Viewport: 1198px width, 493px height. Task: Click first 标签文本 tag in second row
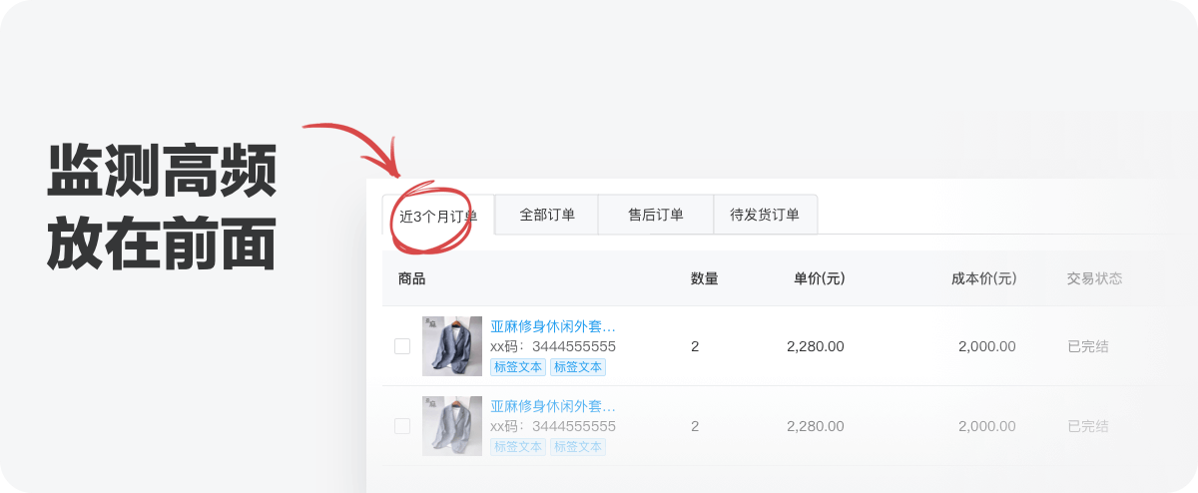click(x=518, y=447)
